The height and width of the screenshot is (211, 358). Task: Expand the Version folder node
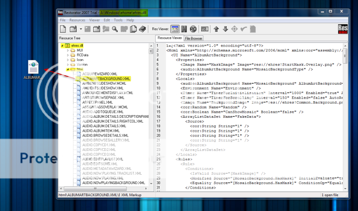point(68,65)
